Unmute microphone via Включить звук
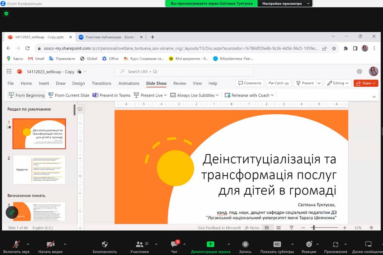383x255 pixels. tap(16, 246)
